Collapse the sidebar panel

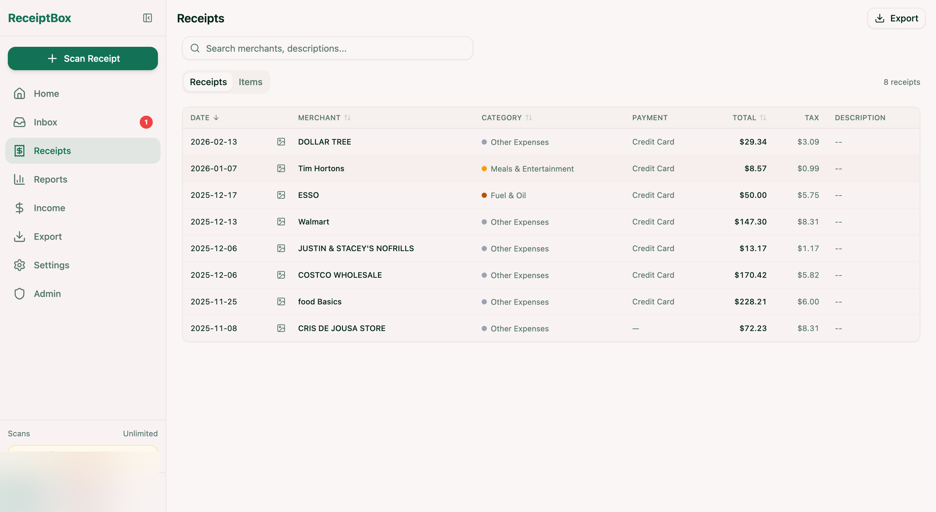[x=147, y=18]
